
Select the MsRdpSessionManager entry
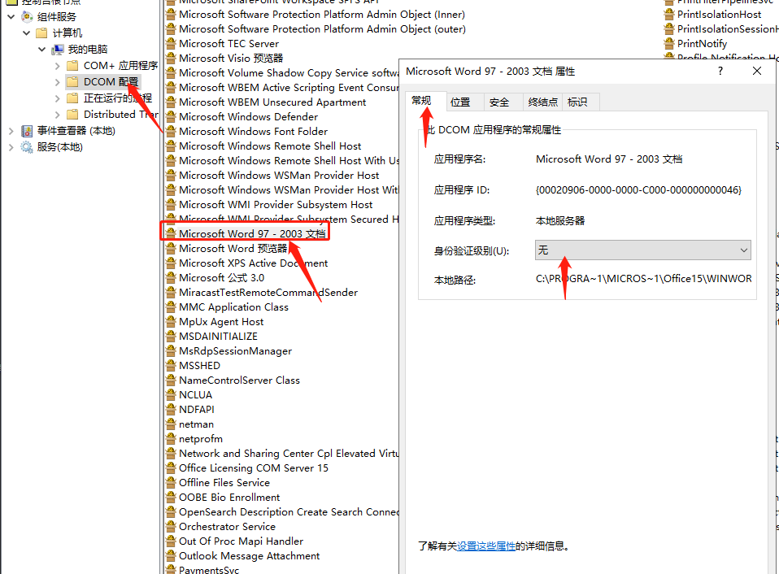pyautogui.click(x=236, y=351)
